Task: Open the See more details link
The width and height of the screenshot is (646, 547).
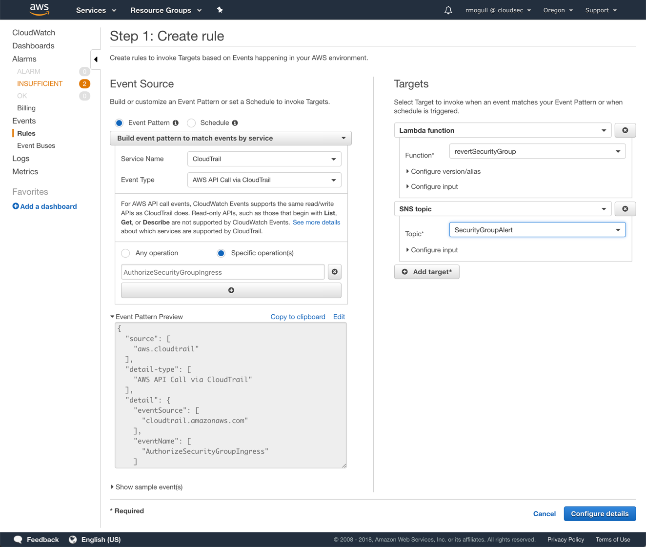Action: [317, 222]
